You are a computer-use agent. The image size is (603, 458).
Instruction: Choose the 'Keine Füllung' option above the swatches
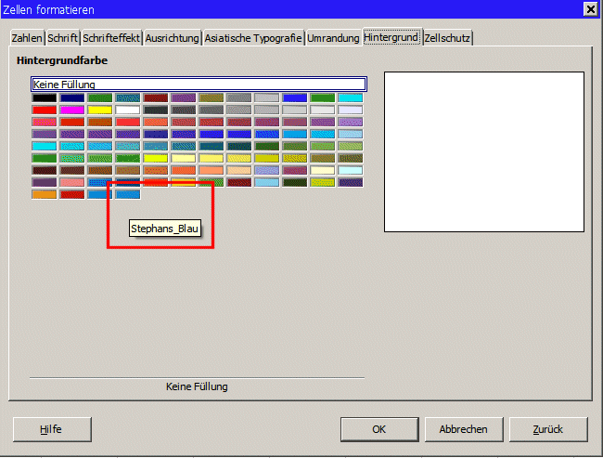198,85
